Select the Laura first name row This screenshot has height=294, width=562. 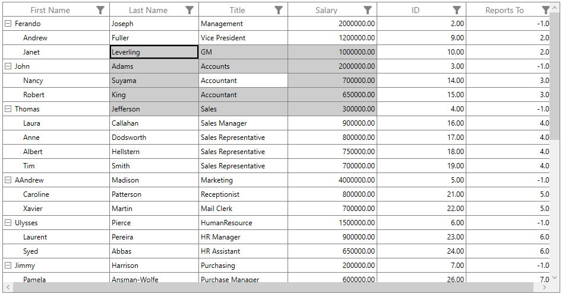(x=56, y=123)
